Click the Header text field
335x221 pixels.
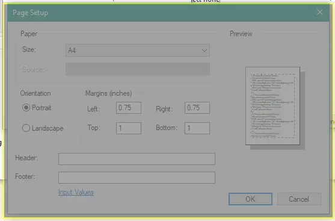click(x=137, y=159)
